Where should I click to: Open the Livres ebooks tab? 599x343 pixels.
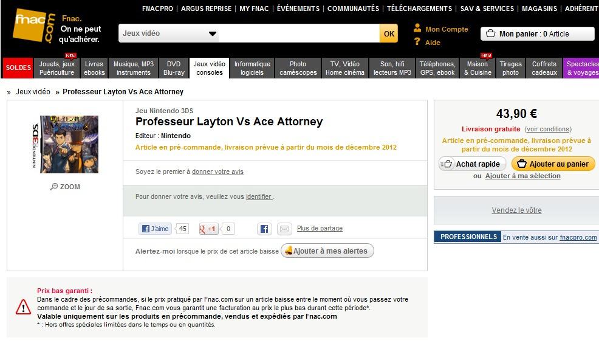(x=94, y=68)
